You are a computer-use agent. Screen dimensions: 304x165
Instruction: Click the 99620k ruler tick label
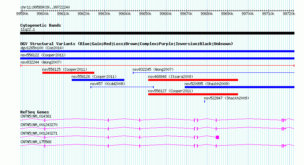click(84, 14)
